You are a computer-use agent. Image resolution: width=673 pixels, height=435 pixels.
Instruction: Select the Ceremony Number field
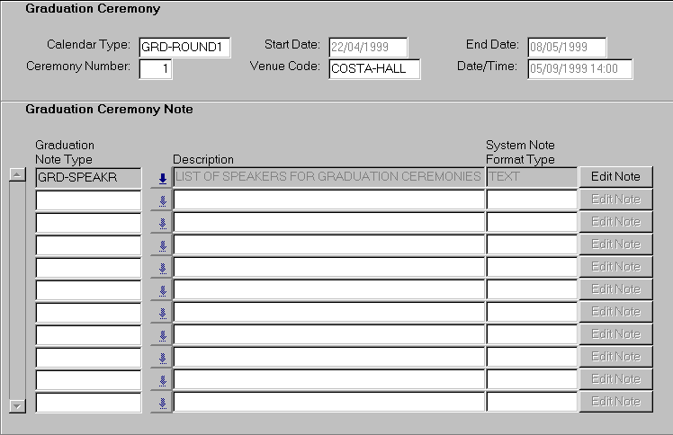[156, 69]
